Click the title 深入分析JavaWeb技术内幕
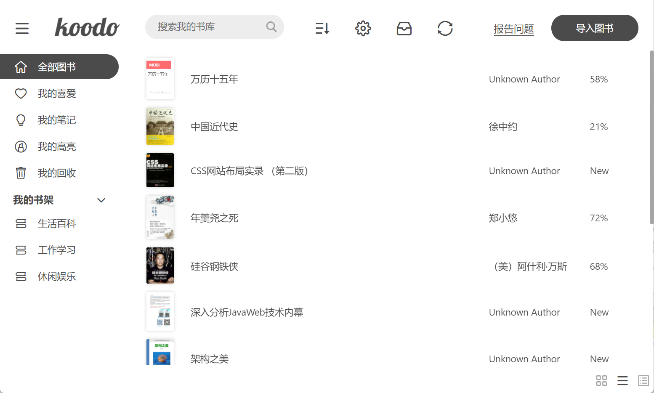Screen dimensions: 654x393 tap(247, 312)
